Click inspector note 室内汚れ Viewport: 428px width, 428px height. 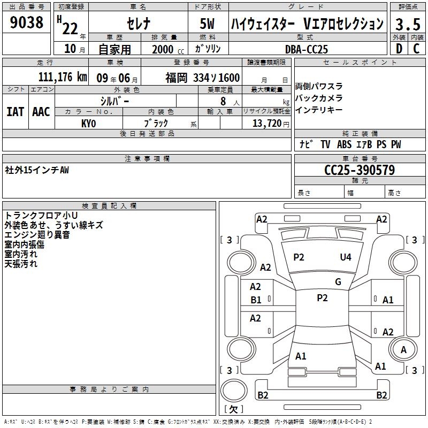tap(21, 254)
